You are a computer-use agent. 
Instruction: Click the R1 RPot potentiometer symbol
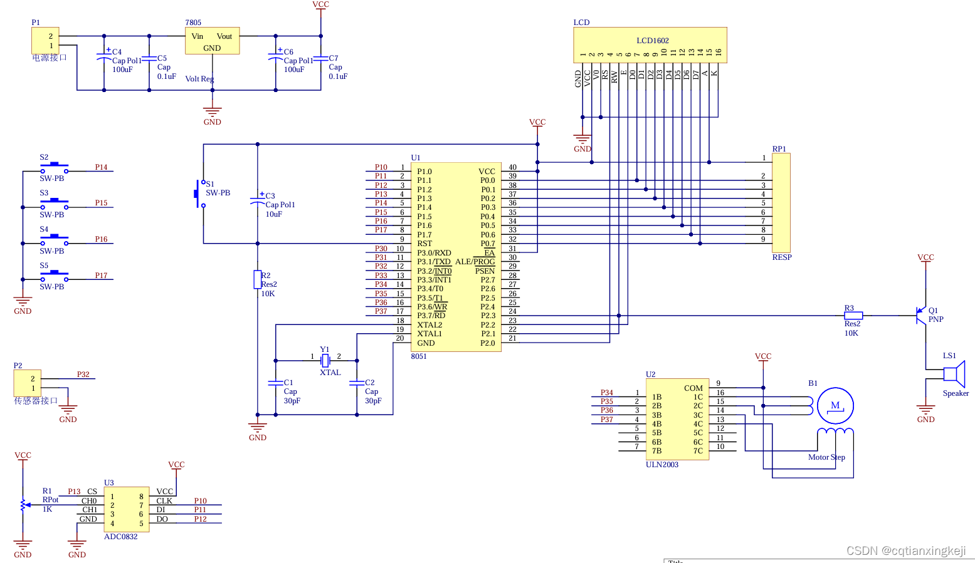click(x=23, y=505)
